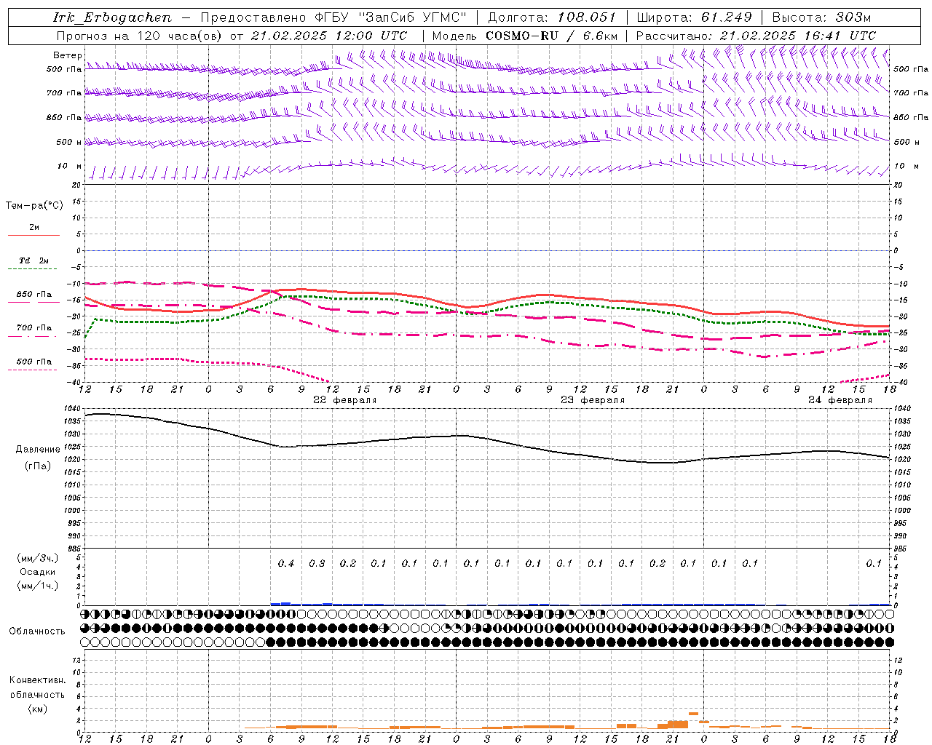Click the "Долгота: 108.051" header field
932x745 pixels.
tap(552, 17)
